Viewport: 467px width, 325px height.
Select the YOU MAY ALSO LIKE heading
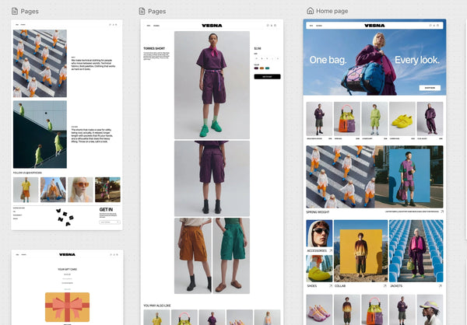click(157, 306)
